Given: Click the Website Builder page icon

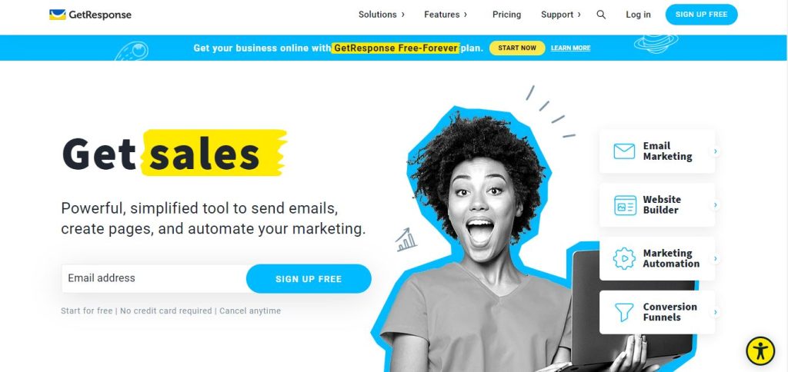Looking at the screenshot, I should point(625,205).
